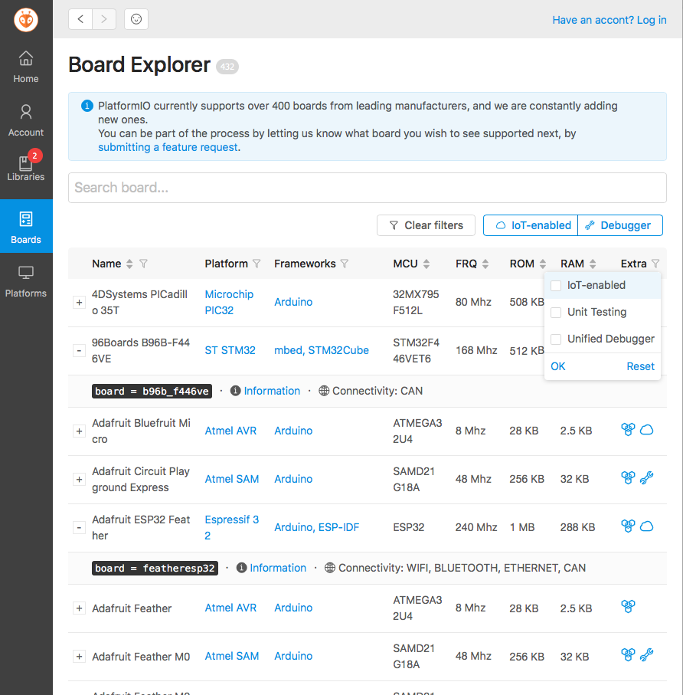Viewport: 683px width, 695px height.
Task: Expand the 4DSystems PICadillo 35T row
Action: coord(80,302)
